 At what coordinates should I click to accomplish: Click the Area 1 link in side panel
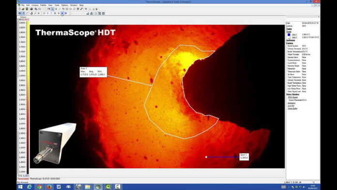[294, 37]
